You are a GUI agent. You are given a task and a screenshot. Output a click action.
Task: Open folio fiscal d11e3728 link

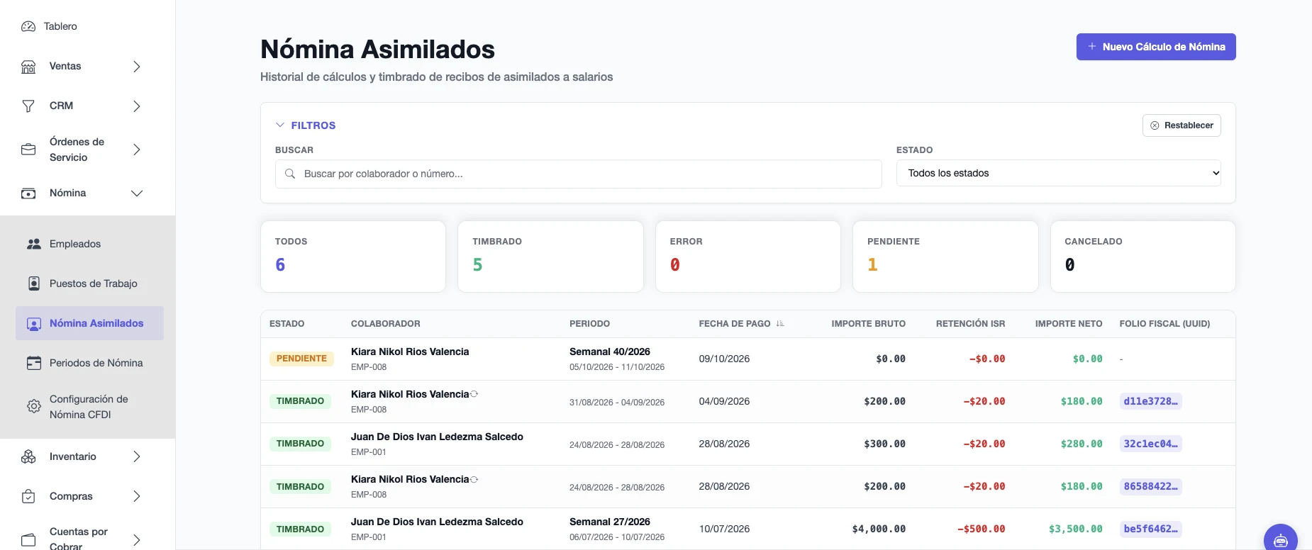(x=1150, y=401)
